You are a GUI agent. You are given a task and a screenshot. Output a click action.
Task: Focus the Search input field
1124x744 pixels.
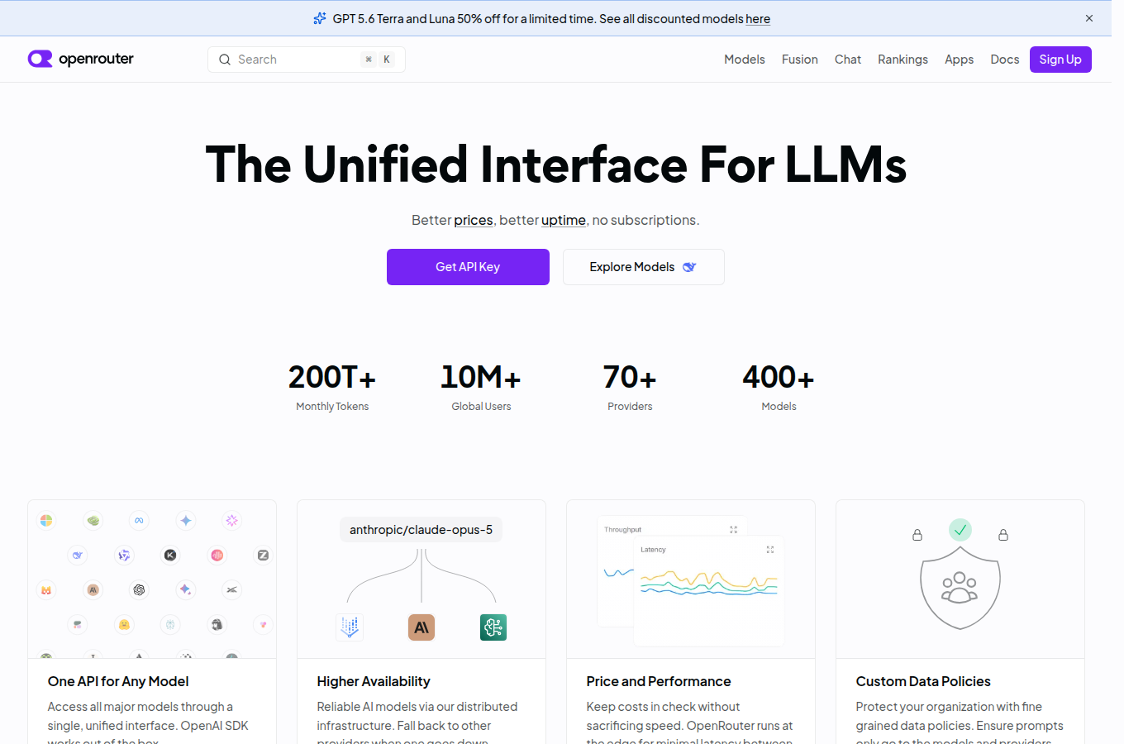click(x=307, y=60)
